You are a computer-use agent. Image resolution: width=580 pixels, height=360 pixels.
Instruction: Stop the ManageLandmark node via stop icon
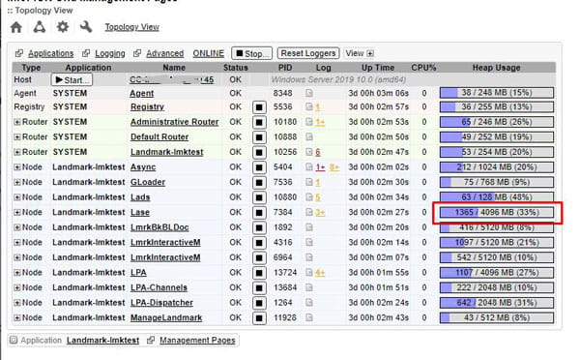pos(259,318)
